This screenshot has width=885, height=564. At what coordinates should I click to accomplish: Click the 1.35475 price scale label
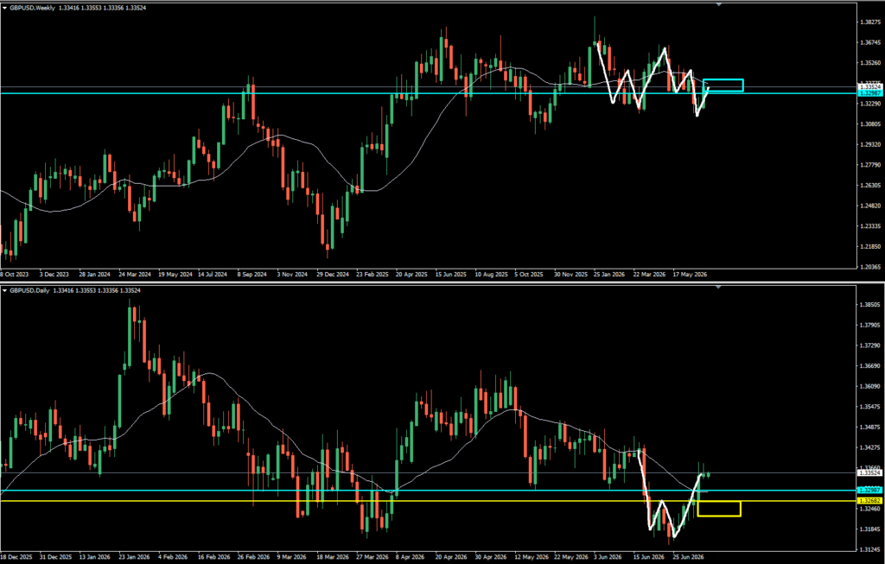coord(870,407)
